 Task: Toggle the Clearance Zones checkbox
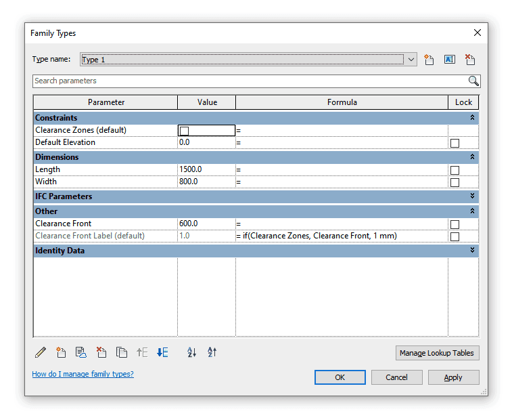point(184,131)
